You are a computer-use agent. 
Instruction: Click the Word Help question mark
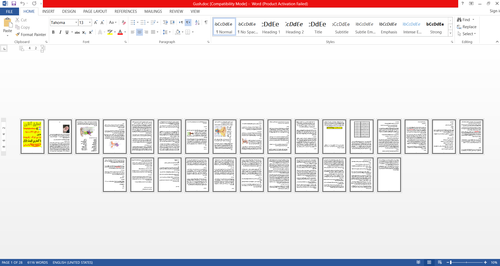pos(462,3)
